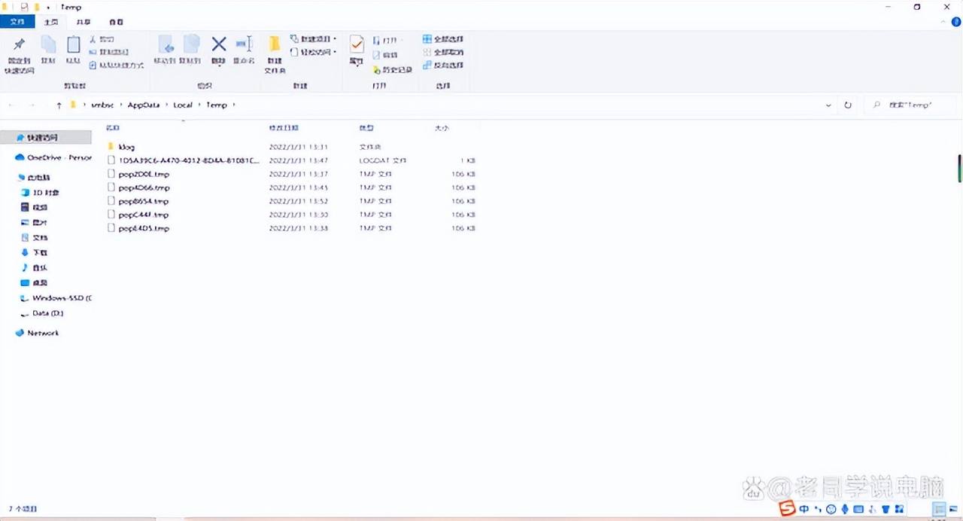The image size is (963, 521).
Task: Expand chevron after Temp in address path
Action: (x=234, y=105)
